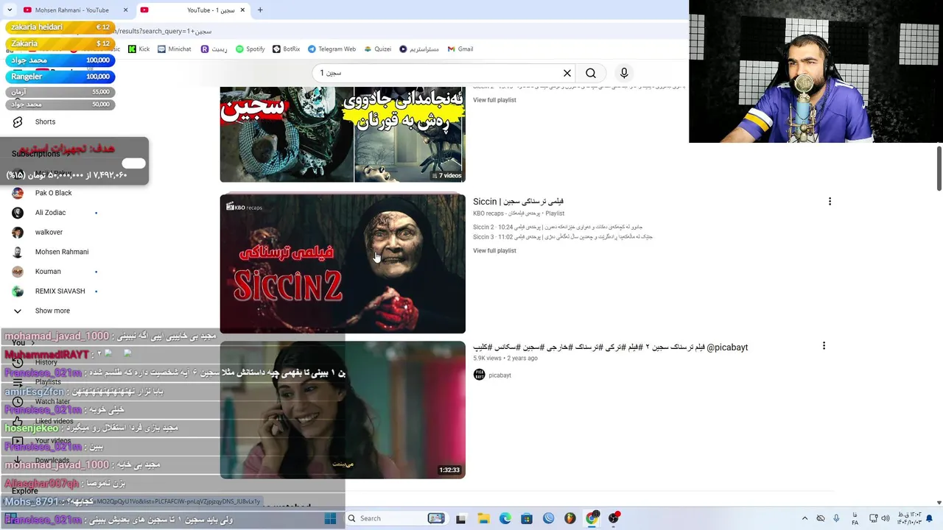The image size is (943, 530).
Task: Open Mohsen Rahmani channel in sidebar
Action: tap(62, 252)
